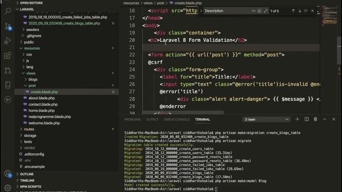Expand the blogs folder
The width and height of the screenshot is (342, 192).
33,79
